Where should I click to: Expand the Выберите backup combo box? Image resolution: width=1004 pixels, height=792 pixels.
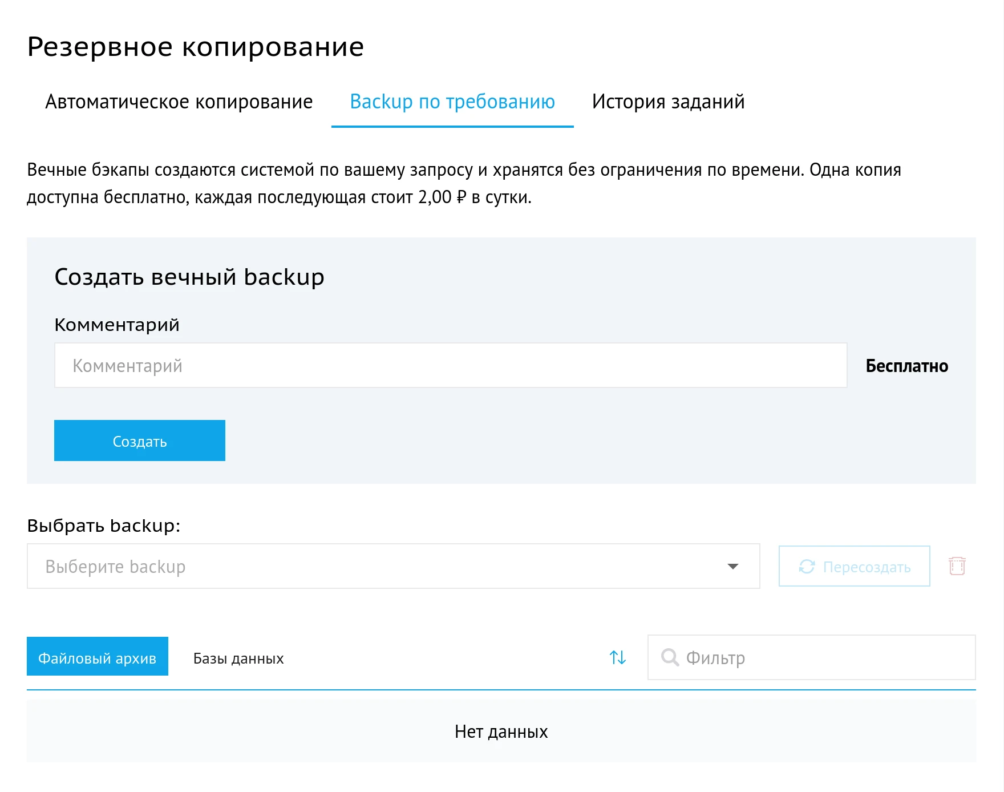394,566
